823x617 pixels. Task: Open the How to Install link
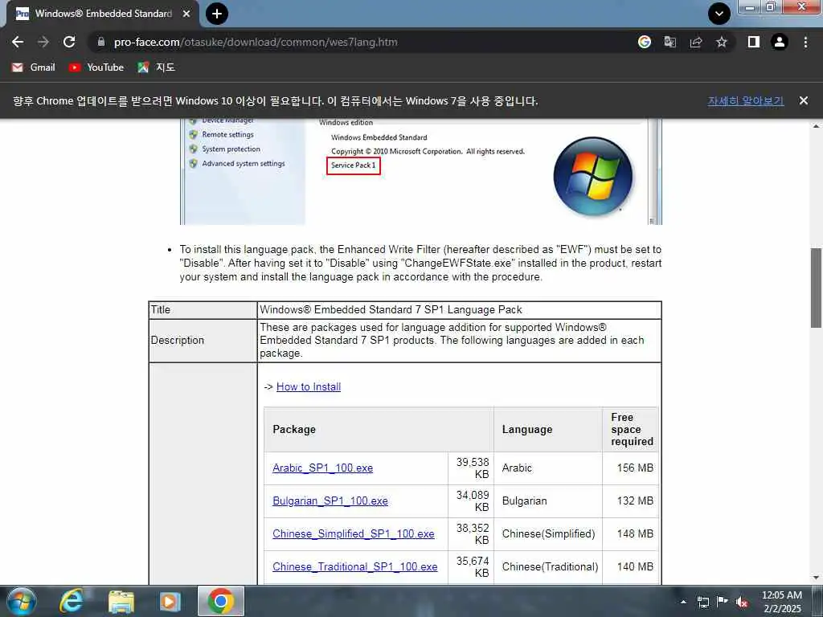pos(309,386)
